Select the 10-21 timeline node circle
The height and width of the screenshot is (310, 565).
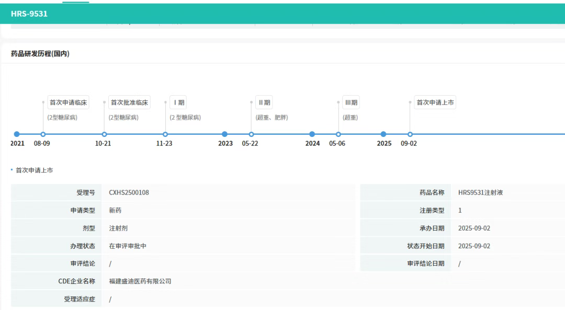[104, 134]
